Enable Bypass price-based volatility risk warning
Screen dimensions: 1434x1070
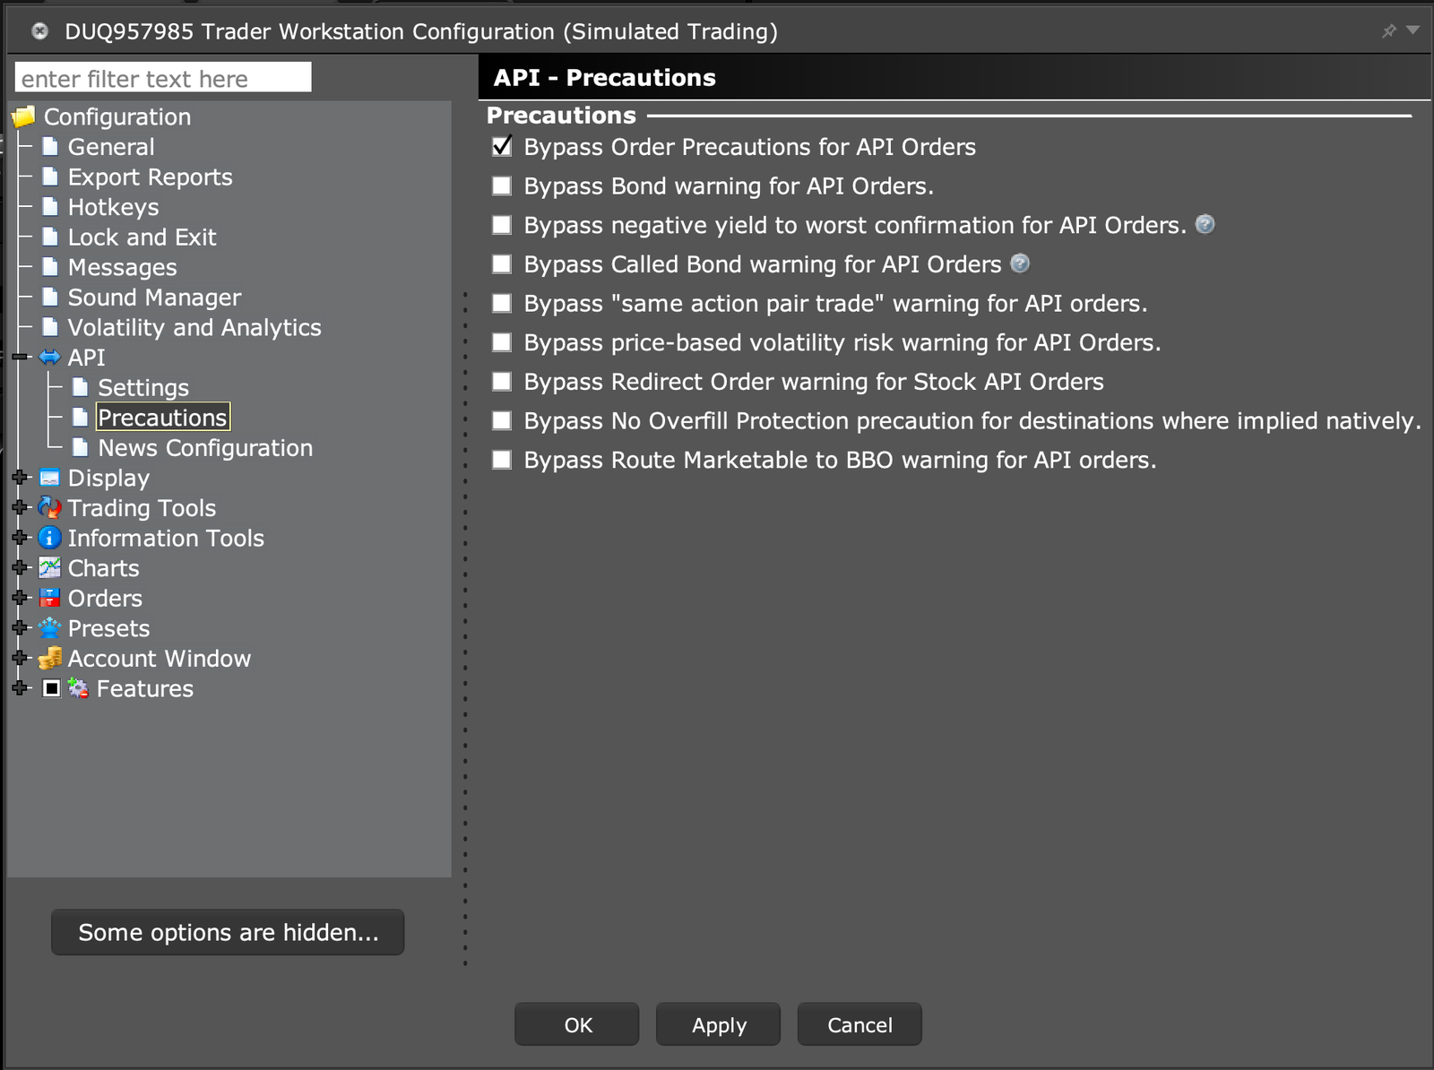(502, 342)
